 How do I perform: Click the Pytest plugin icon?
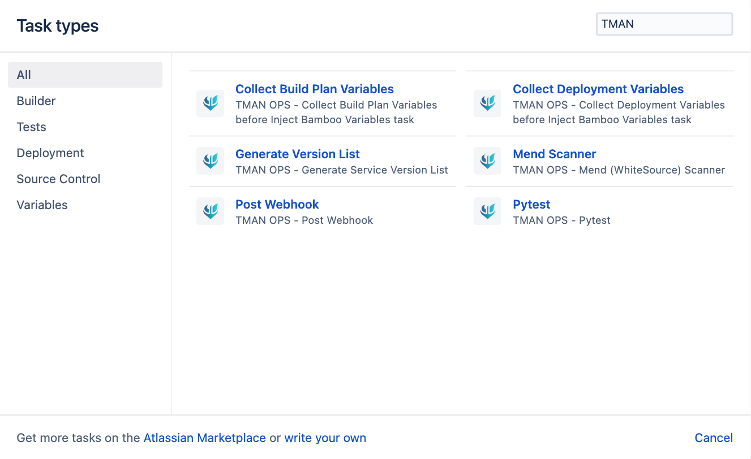pos(488,211)
